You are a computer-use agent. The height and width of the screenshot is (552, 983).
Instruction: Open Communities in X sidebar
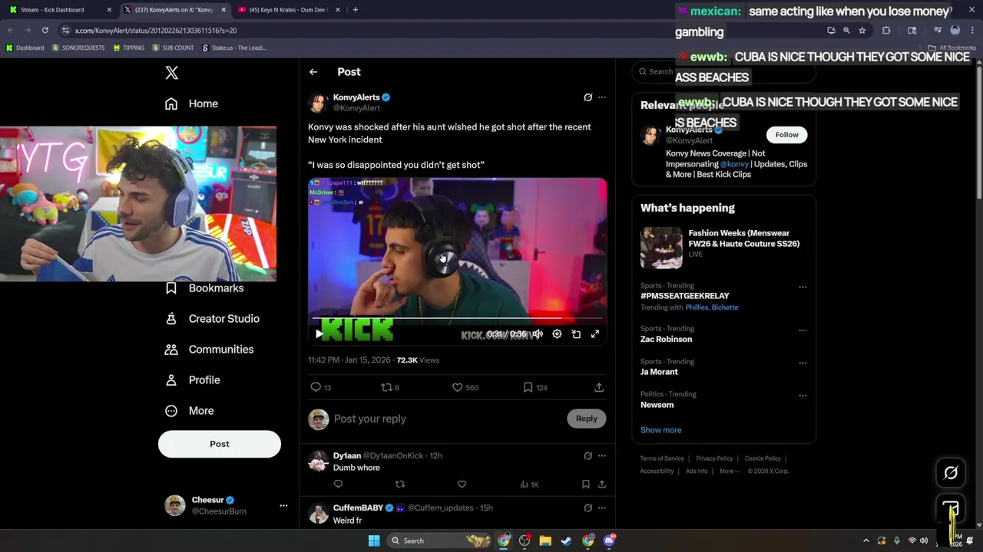tap(209, 350)
